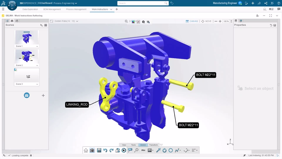Add a new scene with plus button
Viewport: 282px width, 159px height.
[x=43, y=95]
